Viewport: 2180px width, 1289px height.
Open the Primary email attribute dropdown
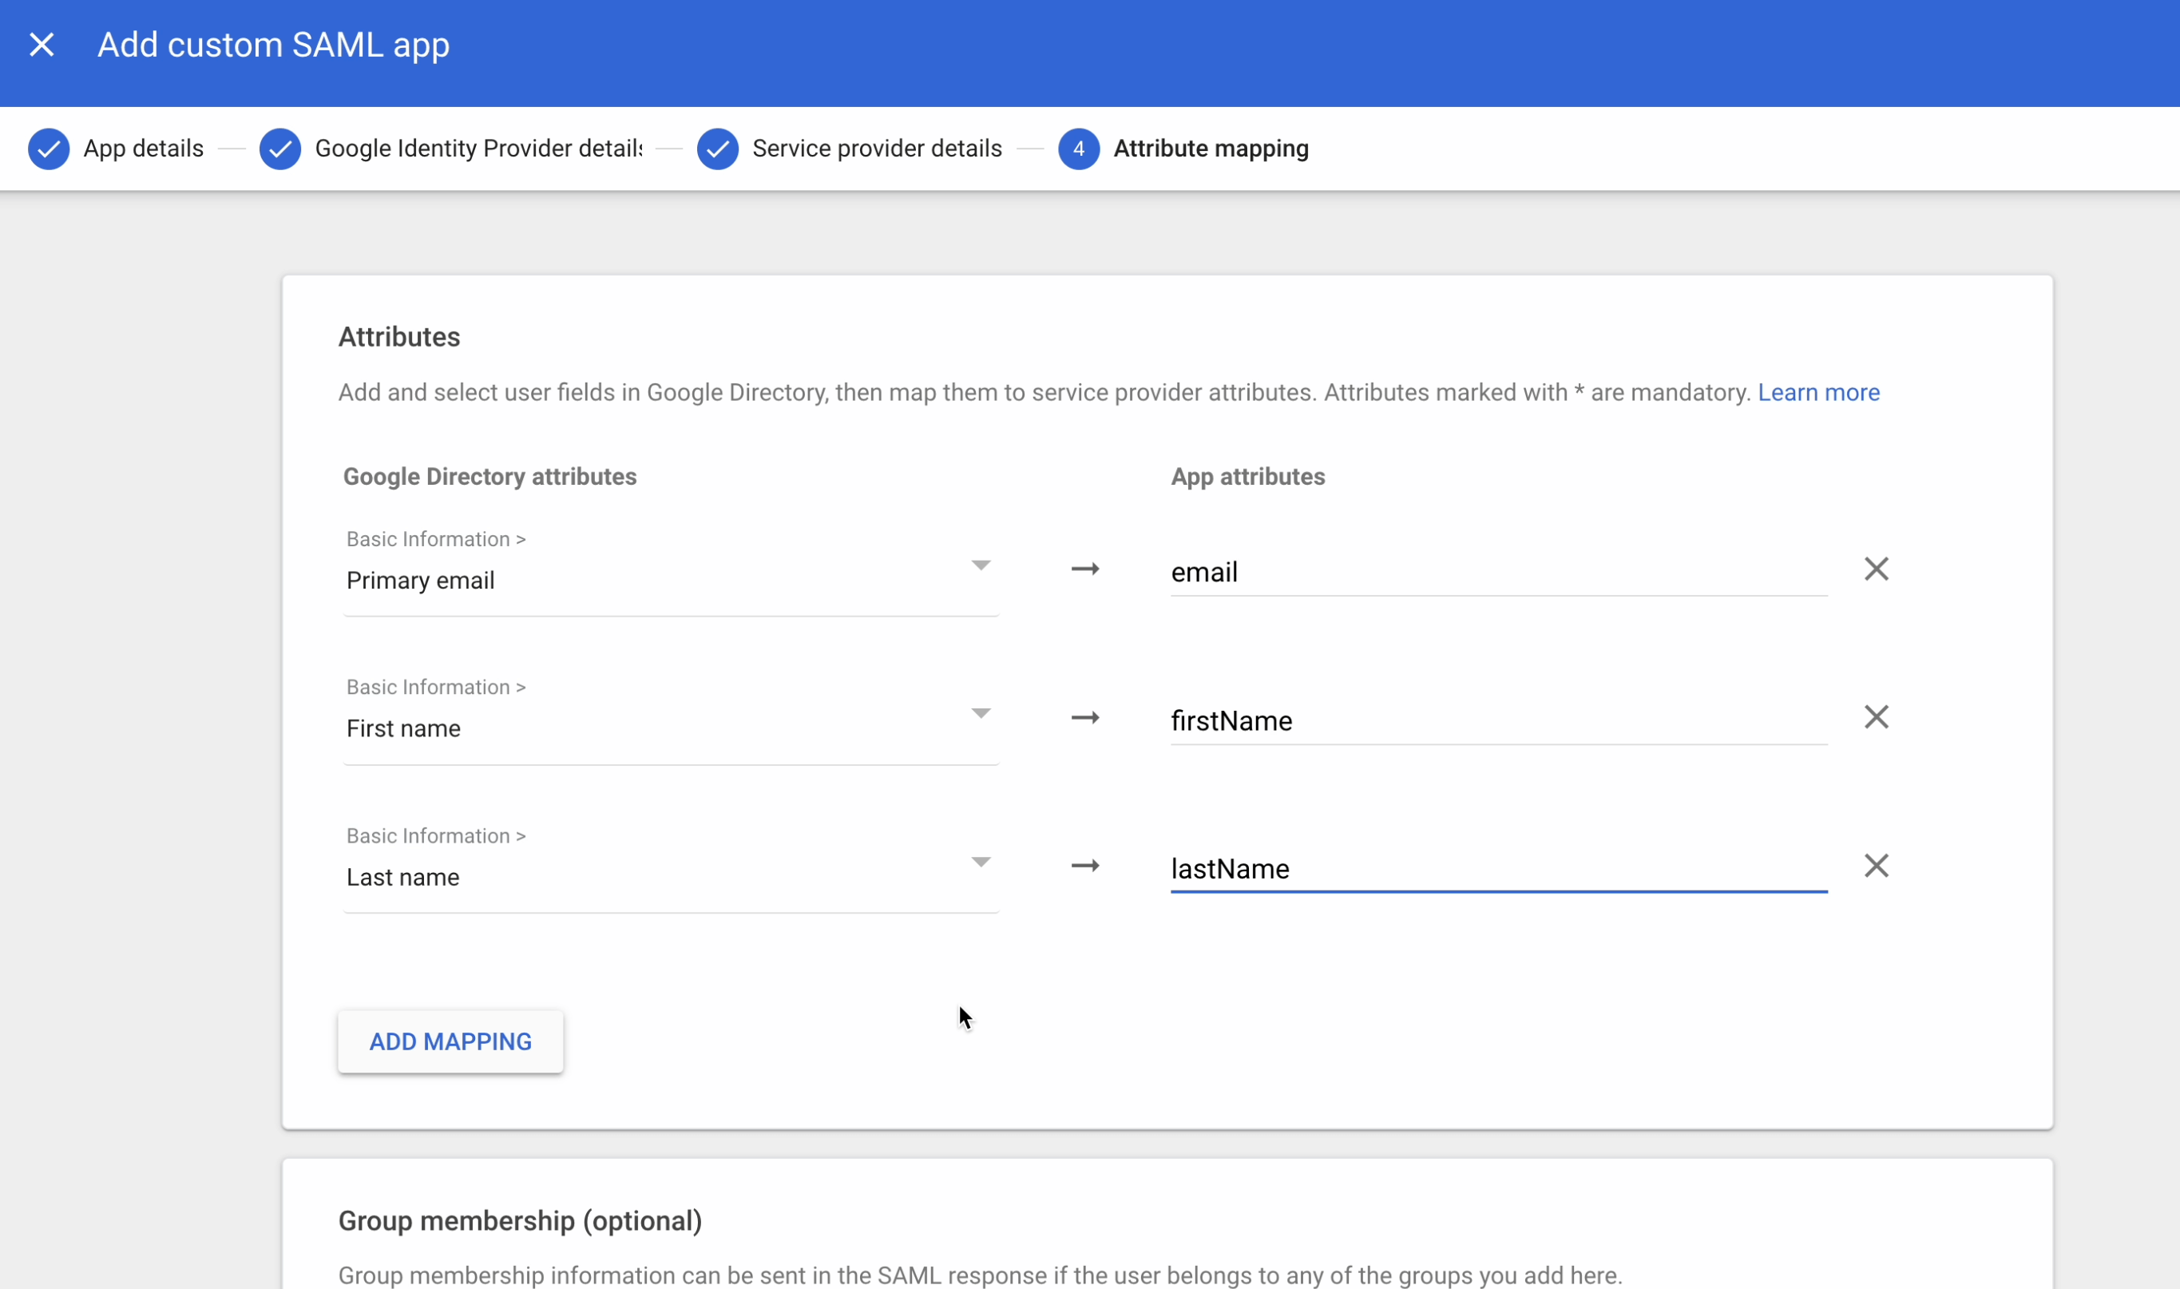tap(981, 565)
